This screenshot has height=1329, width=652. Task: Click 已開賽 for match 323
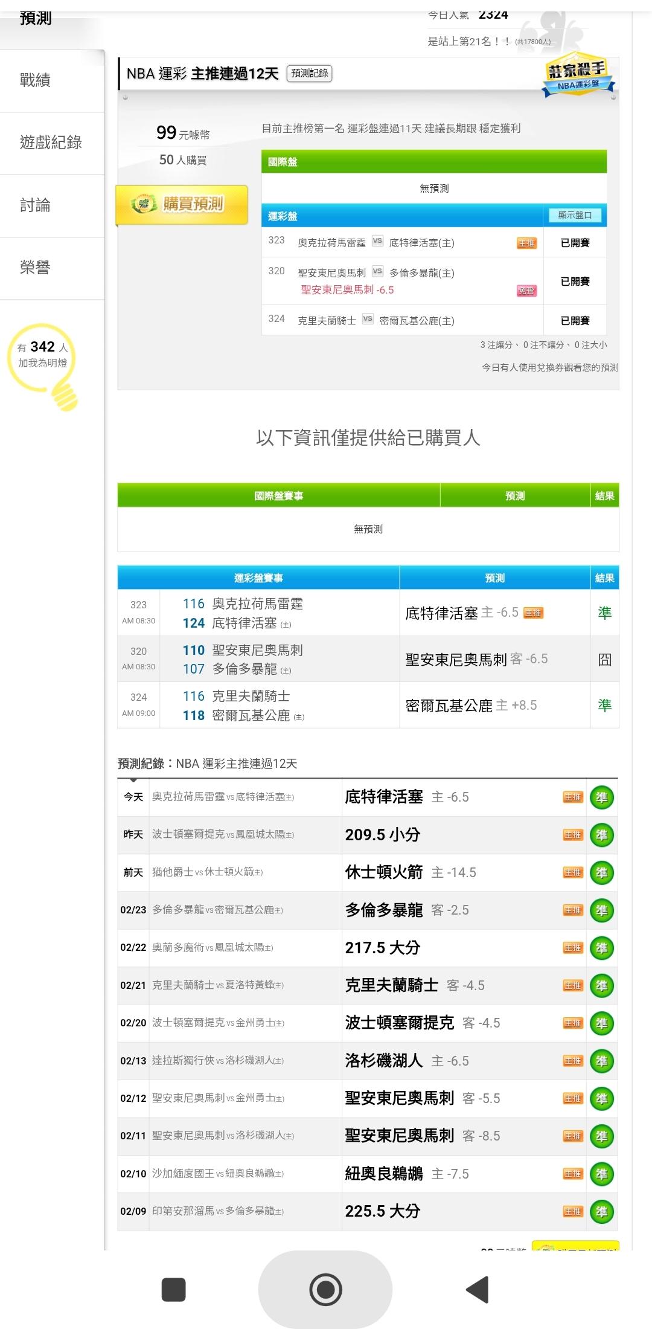click(575, 243)
